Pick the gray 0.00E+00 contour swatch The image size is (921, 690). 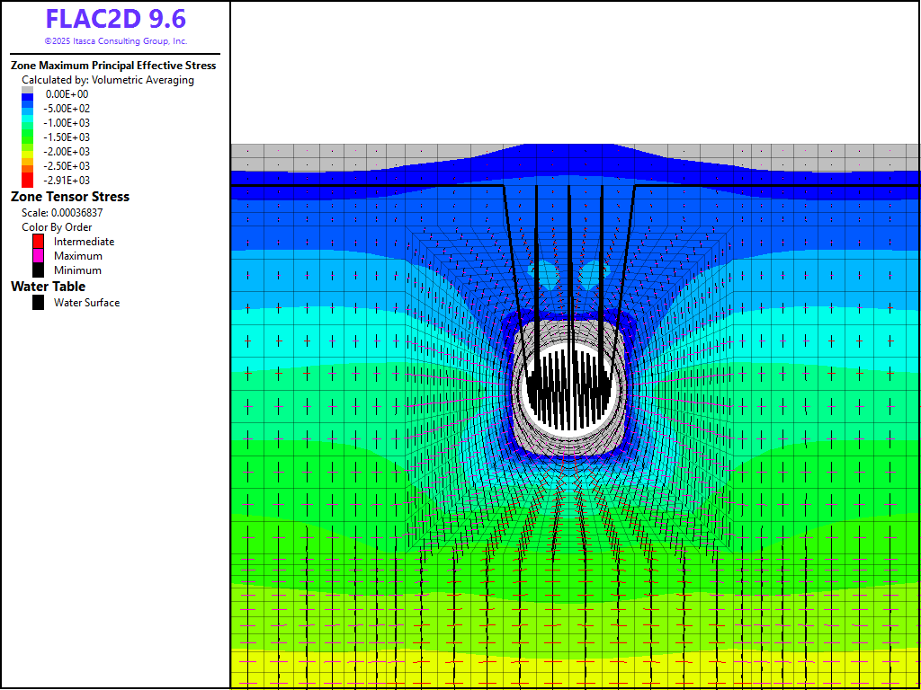[x=27, y=90]
